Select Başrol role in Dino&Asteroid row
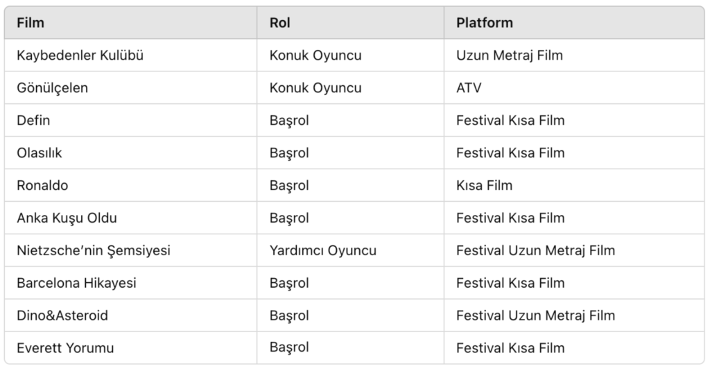This screenshot has height=371, width=710. click(289, 316)
